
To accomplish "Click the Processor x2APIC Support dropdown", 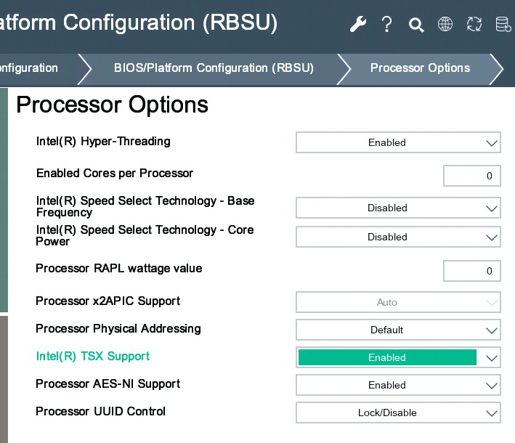I will click(398, 302).
